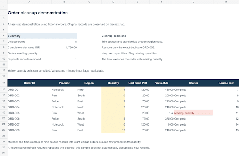239x156 pixels.
Task: Select column G header
Action: point(193,2)
